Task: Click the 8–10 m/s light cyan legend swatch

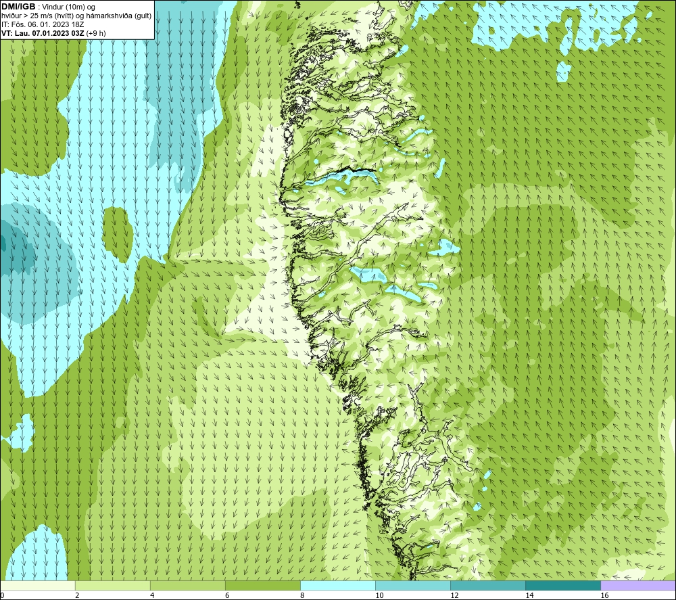Action: pos(337,585)
